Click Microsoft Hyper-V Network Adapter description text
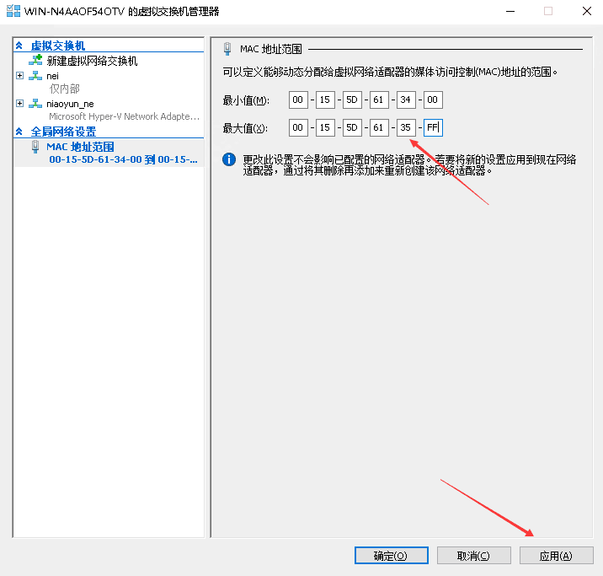This screenshot has width=603, height=576. tap(124, 116)
